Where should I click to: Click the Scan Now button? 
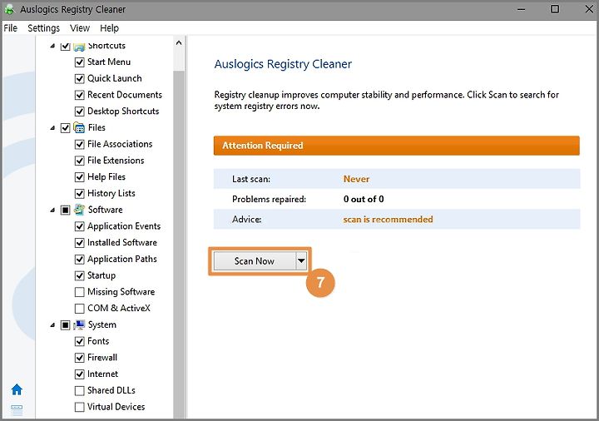(255, 261)
